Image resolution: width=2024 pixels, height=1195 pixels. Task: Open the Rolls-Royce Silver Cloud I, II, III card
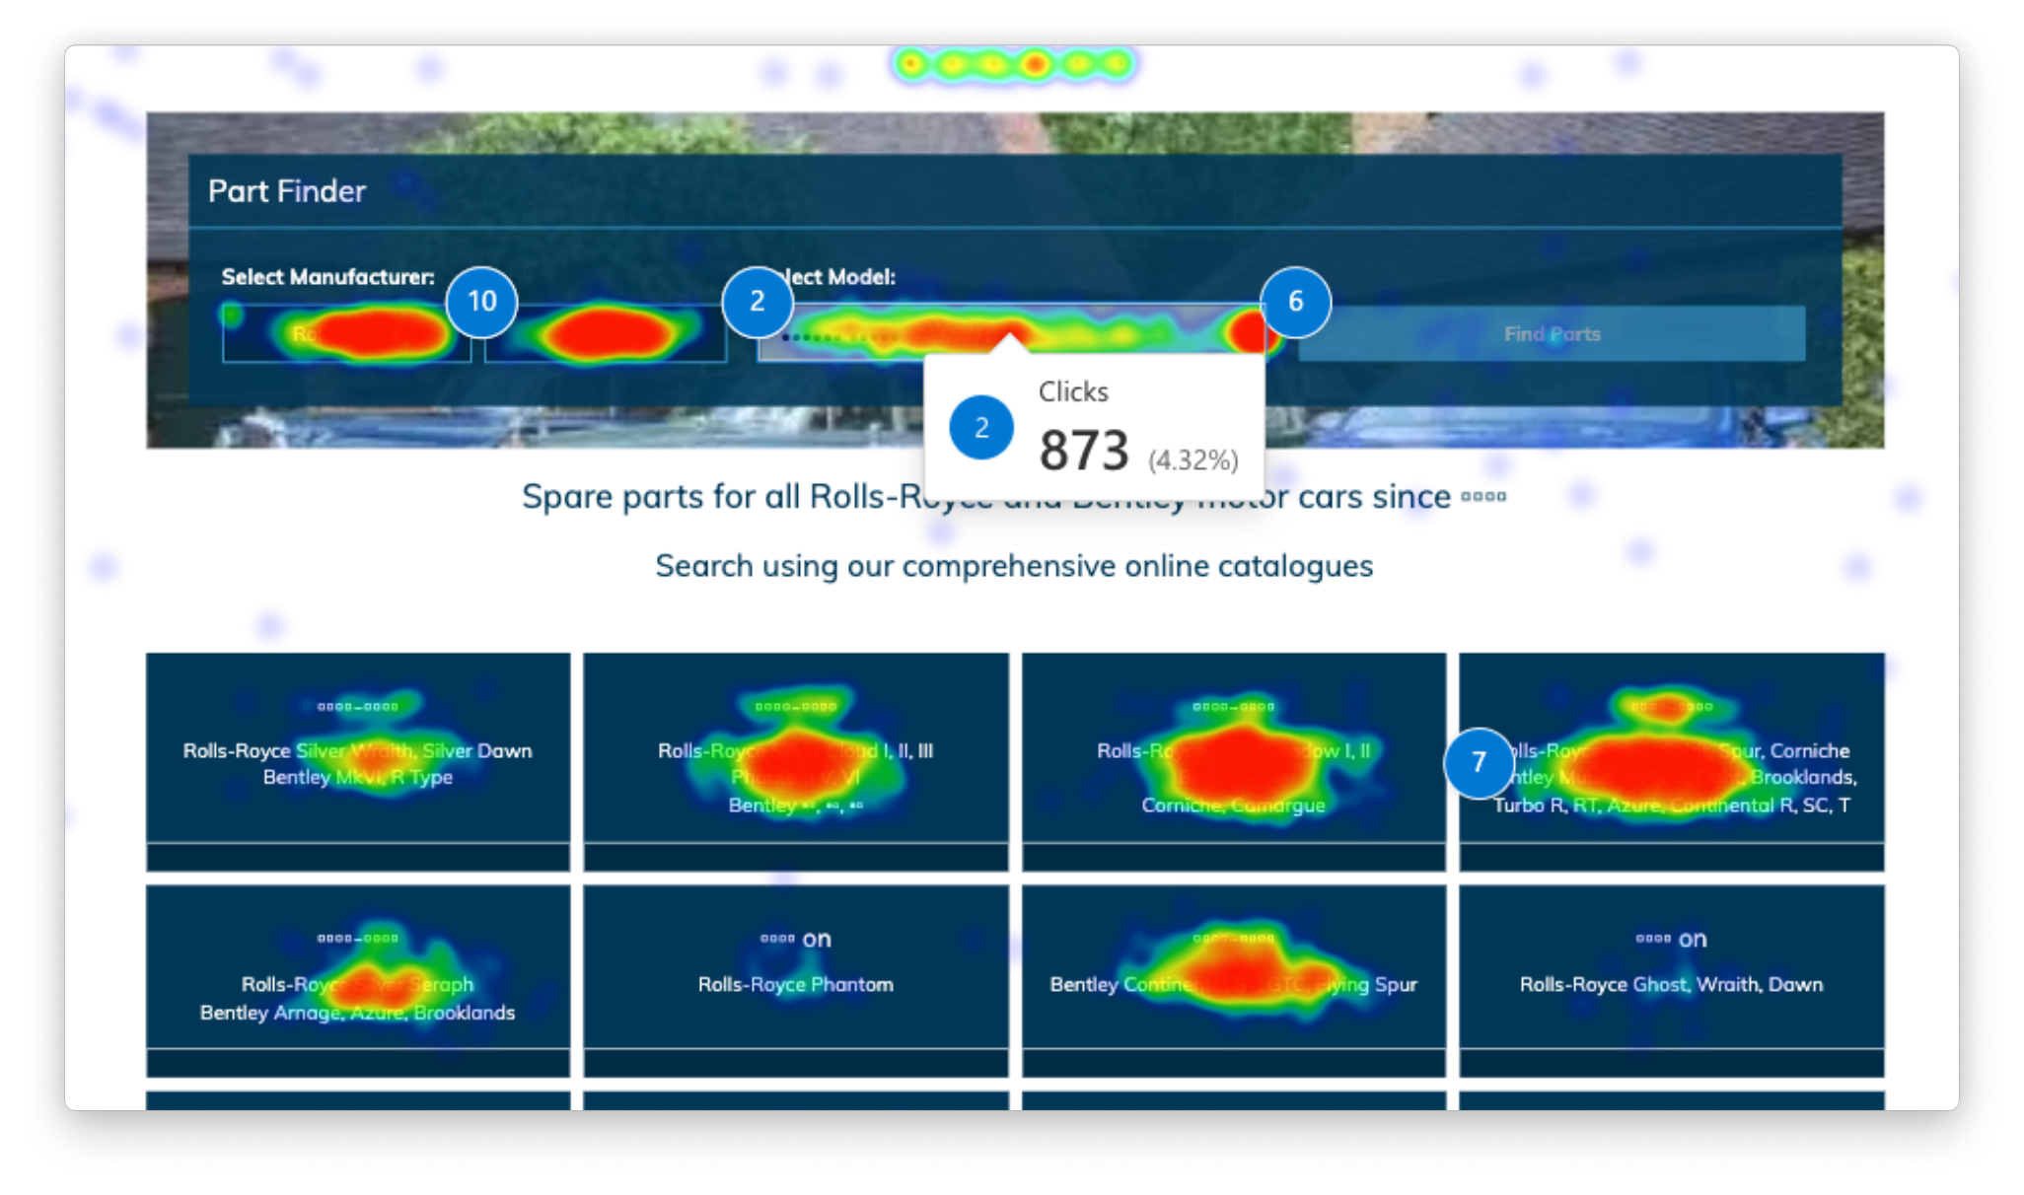pos(796,761)
